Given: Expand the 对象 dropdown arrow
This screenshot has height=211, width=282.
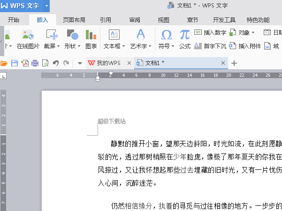Looking at the screenshot, I should click(253, 33).
